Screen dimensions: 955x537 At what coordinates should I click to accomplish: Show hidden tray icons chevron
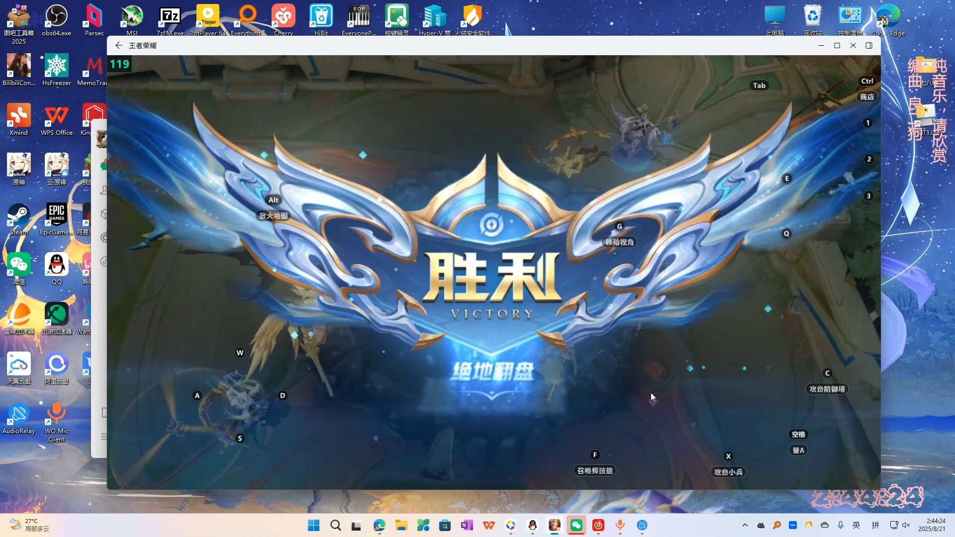[745, 525]
